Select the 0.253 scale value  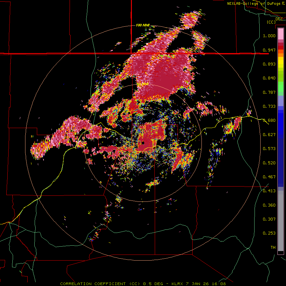click(x=269, y=233)
